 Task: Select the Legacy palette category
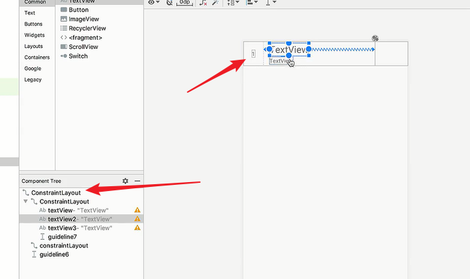33,80
